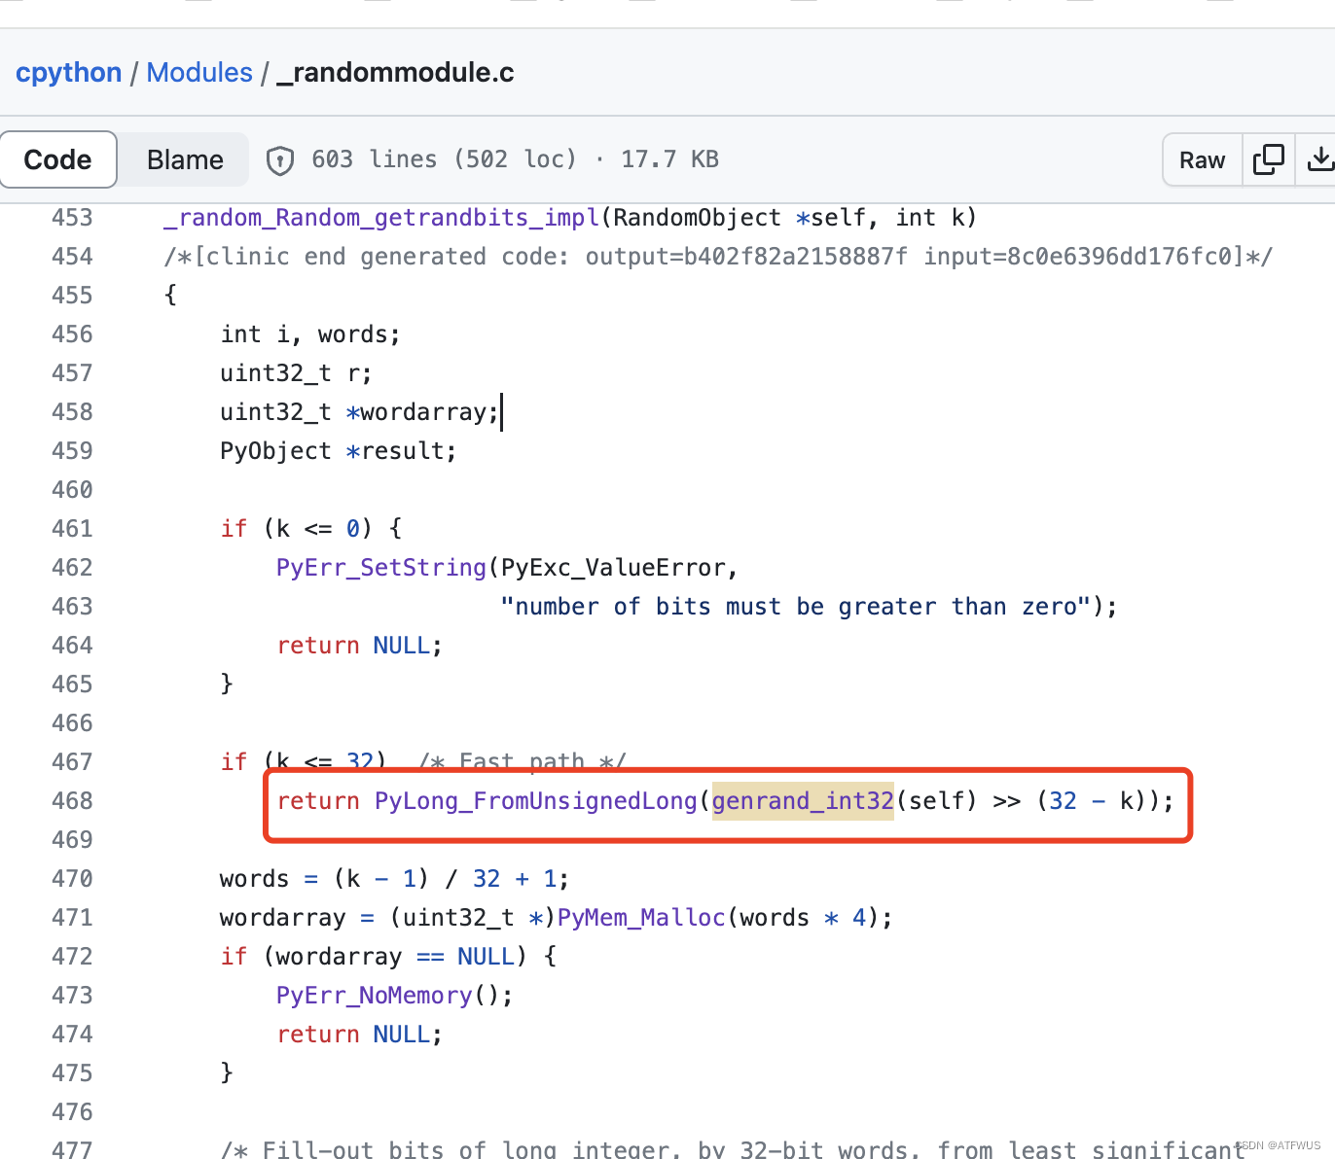
Task: Click the "603 lines (502 loc)" file info text
Action: click(444, 159)
